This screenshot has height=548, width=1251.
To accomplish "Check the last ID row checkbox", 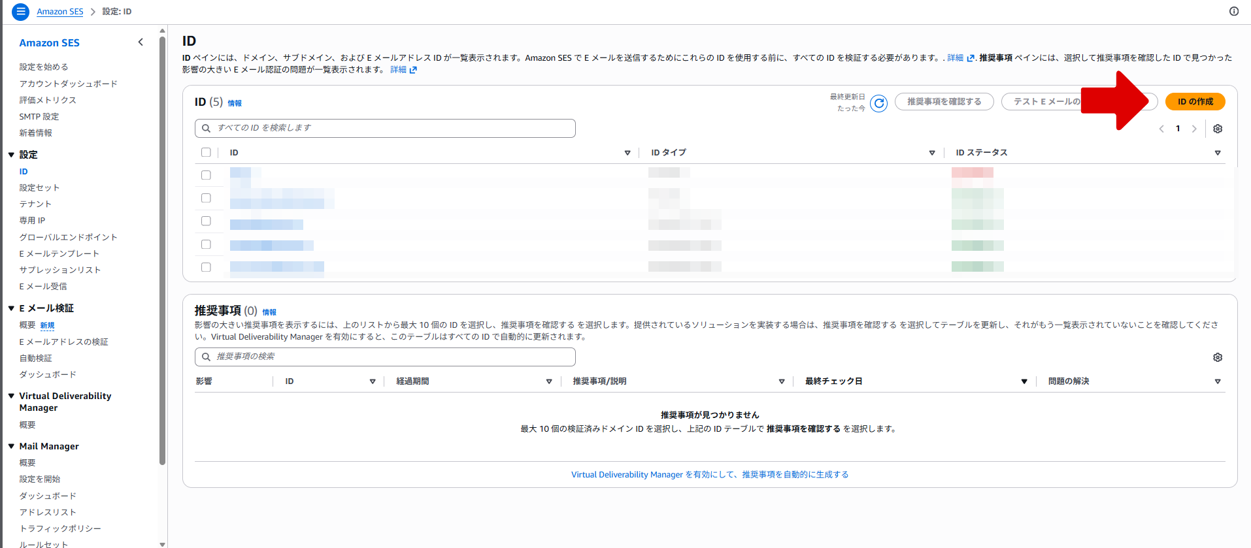I will coord(206,267).
